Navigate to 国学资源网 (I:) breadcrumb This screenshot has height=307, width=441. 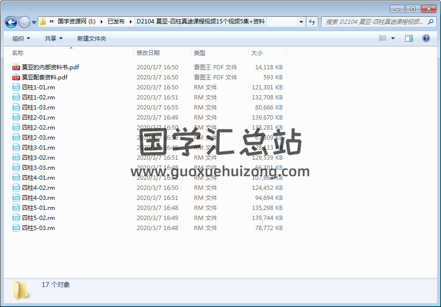76,22
